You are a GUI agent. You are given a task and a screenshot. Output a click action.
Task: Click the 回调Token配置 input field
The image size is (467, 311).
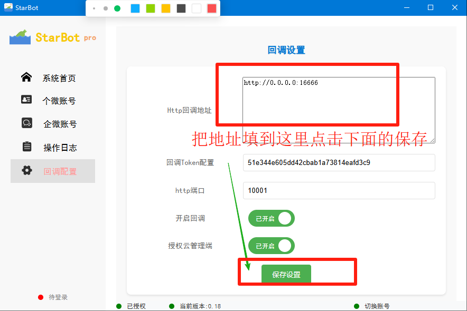(x=339, y=162)
